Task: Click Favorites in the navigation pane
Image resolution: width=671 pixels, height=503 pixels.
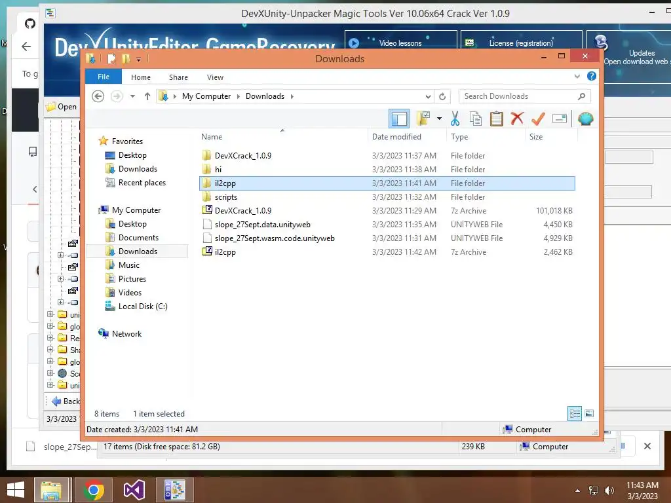Action: coord(127,141)
